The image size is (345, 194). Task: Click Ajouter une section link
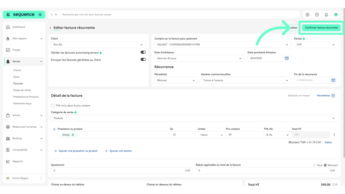(118, 151)
